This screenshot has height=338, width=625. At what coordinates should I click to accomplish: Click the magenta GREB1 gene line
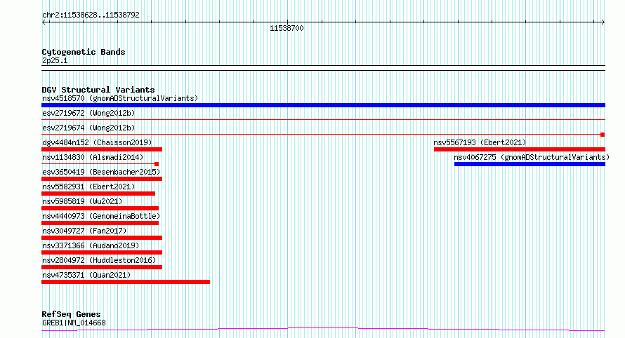tap(323, 330)
